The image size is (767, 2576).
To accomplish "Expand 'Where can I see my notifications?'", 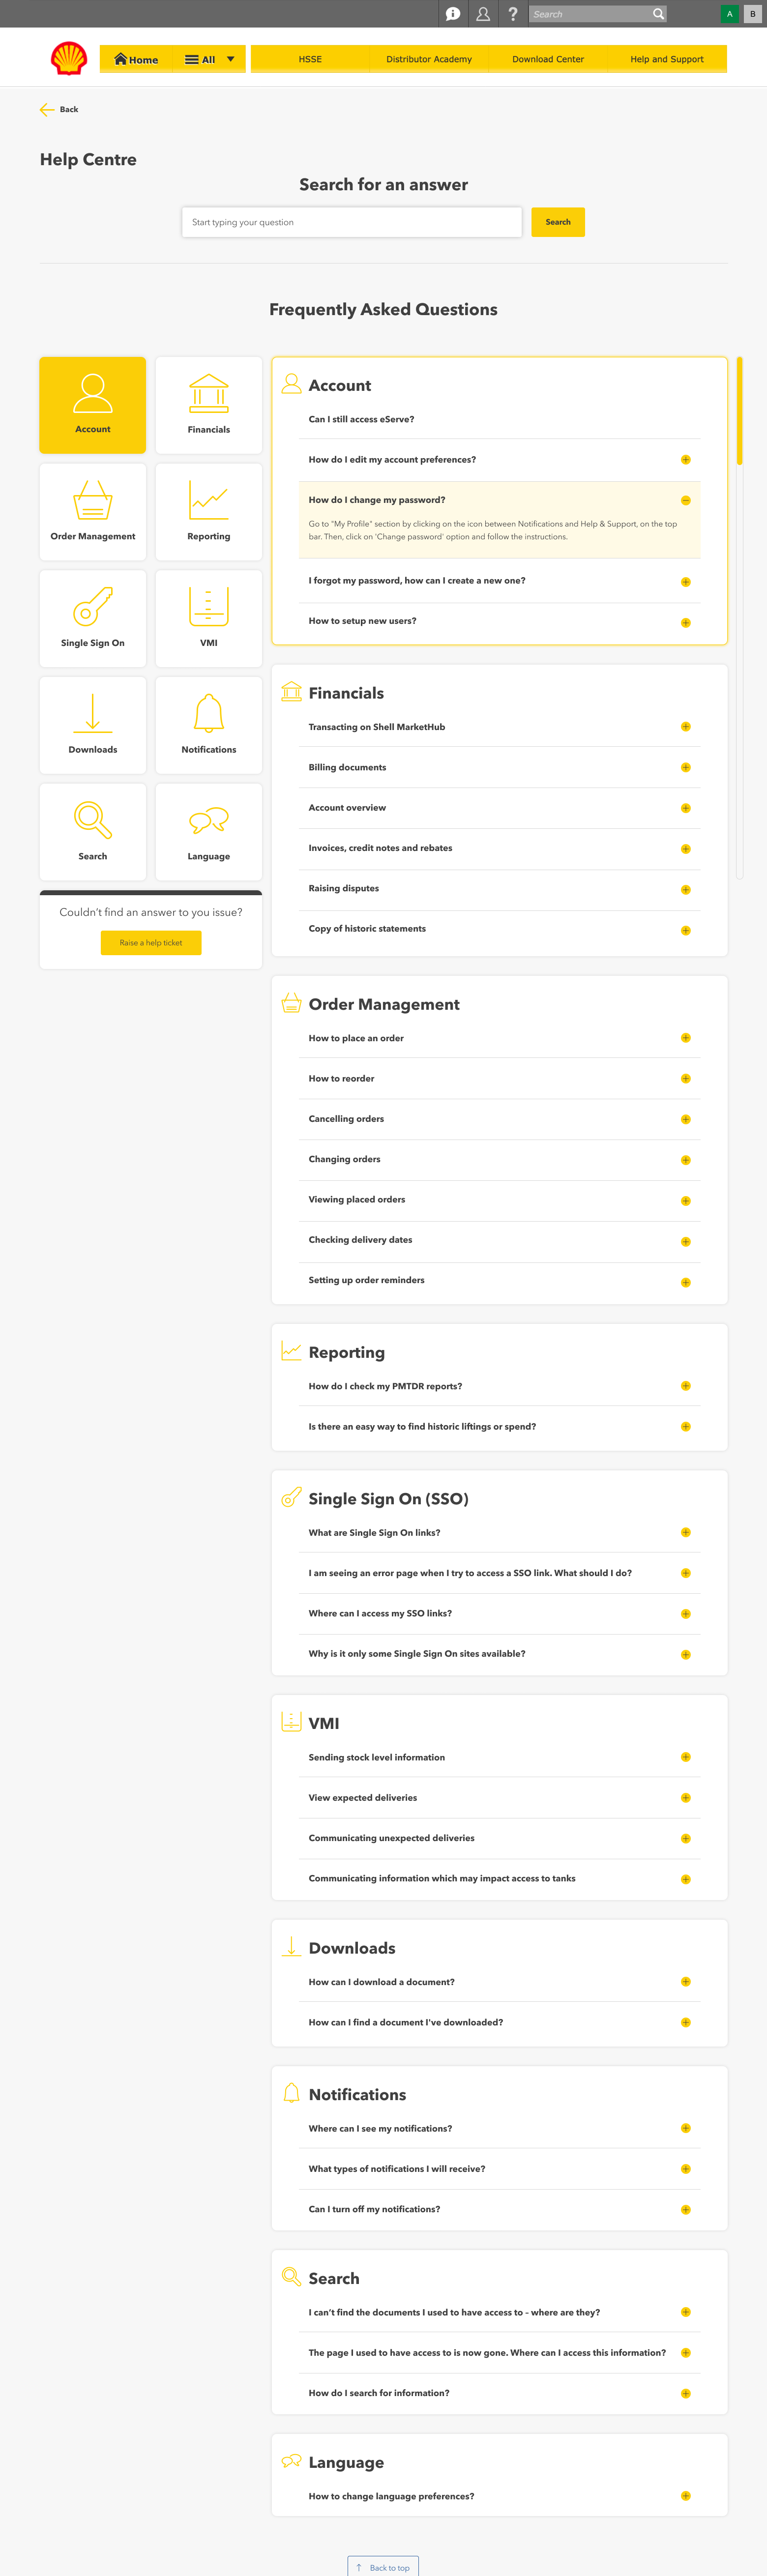I will 685,2128.
